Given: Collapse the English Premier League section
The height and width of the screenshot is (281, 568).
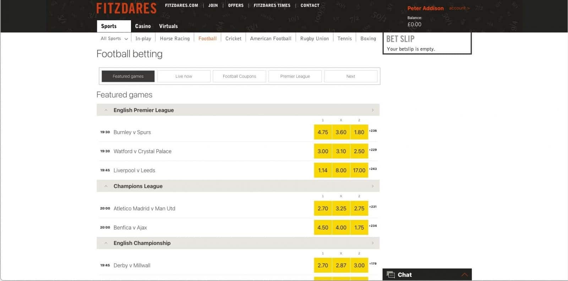Looking at the screenshot, I should click(106, 110).
